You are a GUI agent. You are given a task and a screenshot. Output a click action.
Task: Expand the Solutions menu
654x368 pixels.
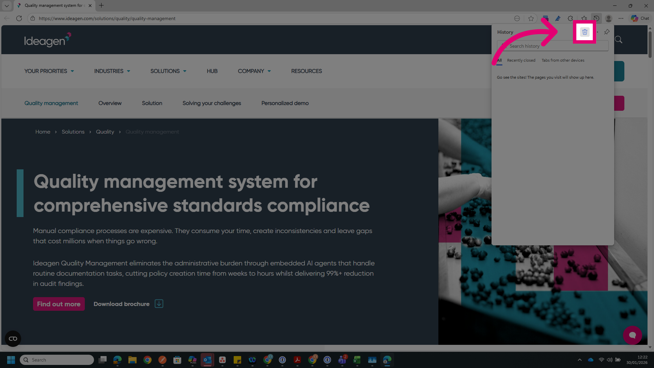(169, 71)
